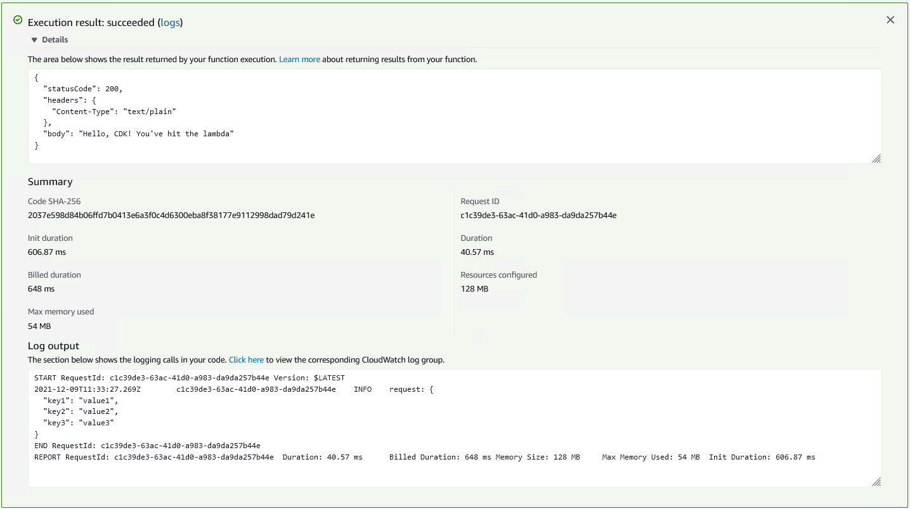Click the green success checkmark icon
The image size is (910, 509).
click(x=17, y=20)
